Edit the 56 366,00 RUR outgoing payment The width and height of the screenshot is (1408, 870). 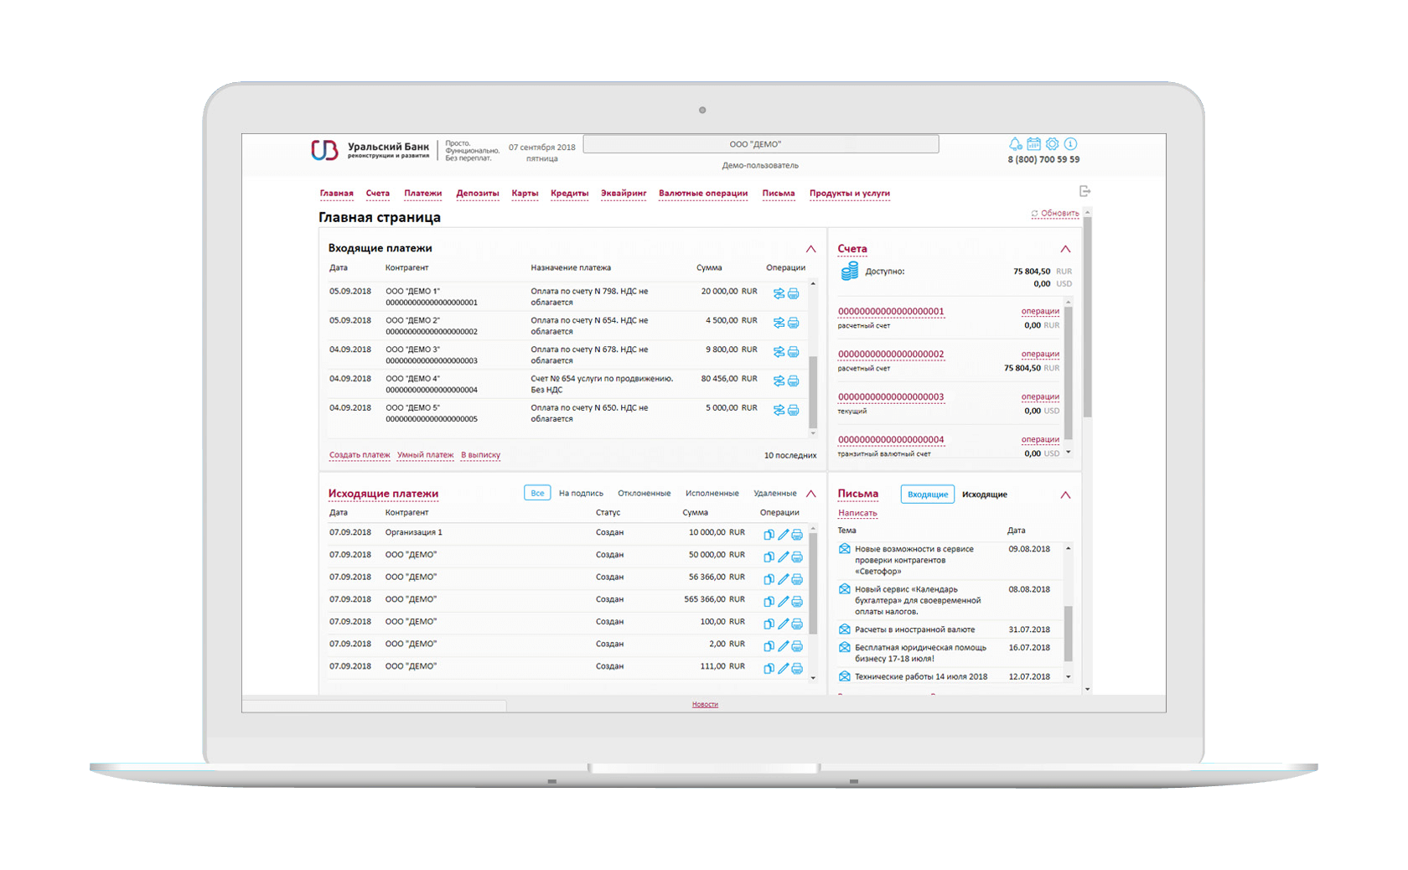point(783,579)
